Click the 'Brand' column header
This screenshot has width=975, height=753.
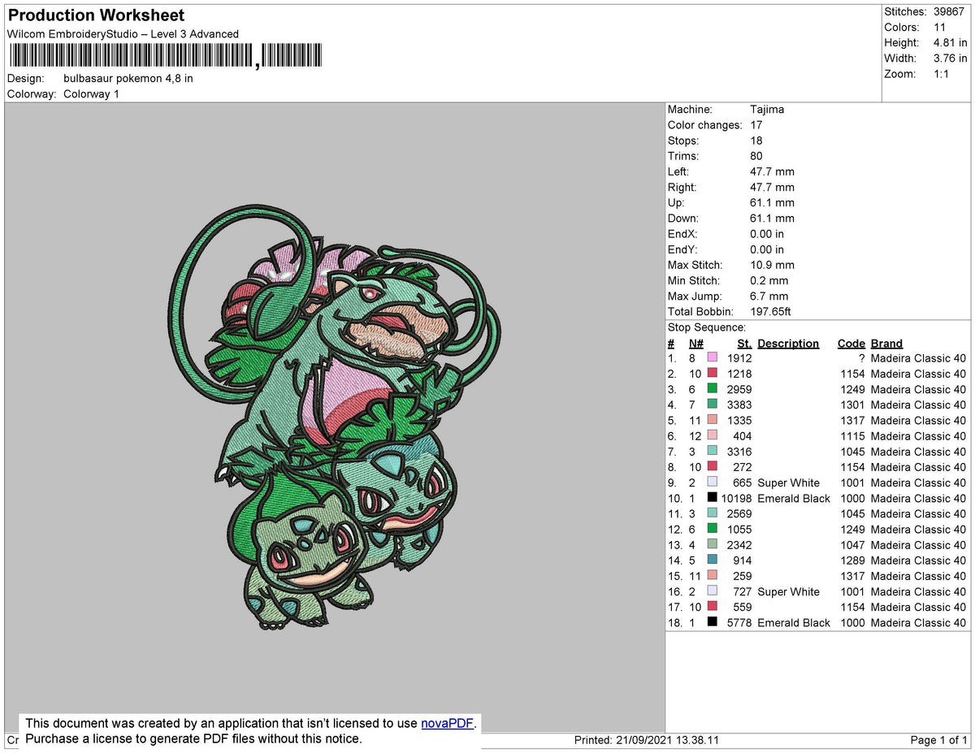(x=886, y=344)
